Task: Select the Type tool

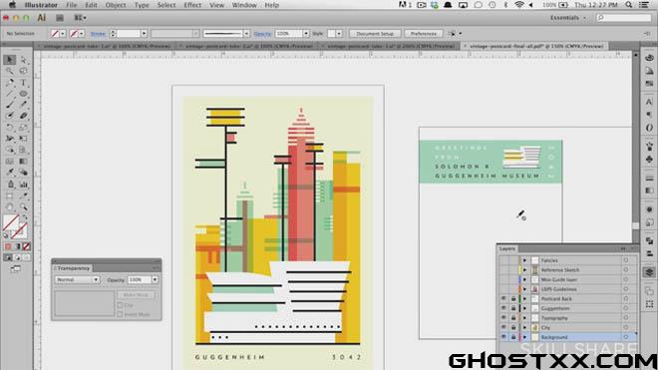Action: tap(24, 83)
